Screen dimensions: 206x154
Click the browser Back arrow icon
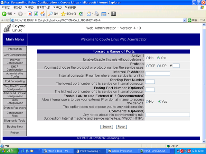5,14
